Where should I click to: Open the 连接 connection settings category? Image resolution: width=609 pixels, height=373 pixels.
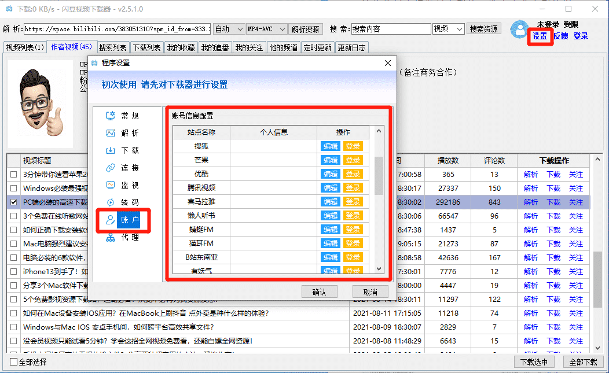122,168
